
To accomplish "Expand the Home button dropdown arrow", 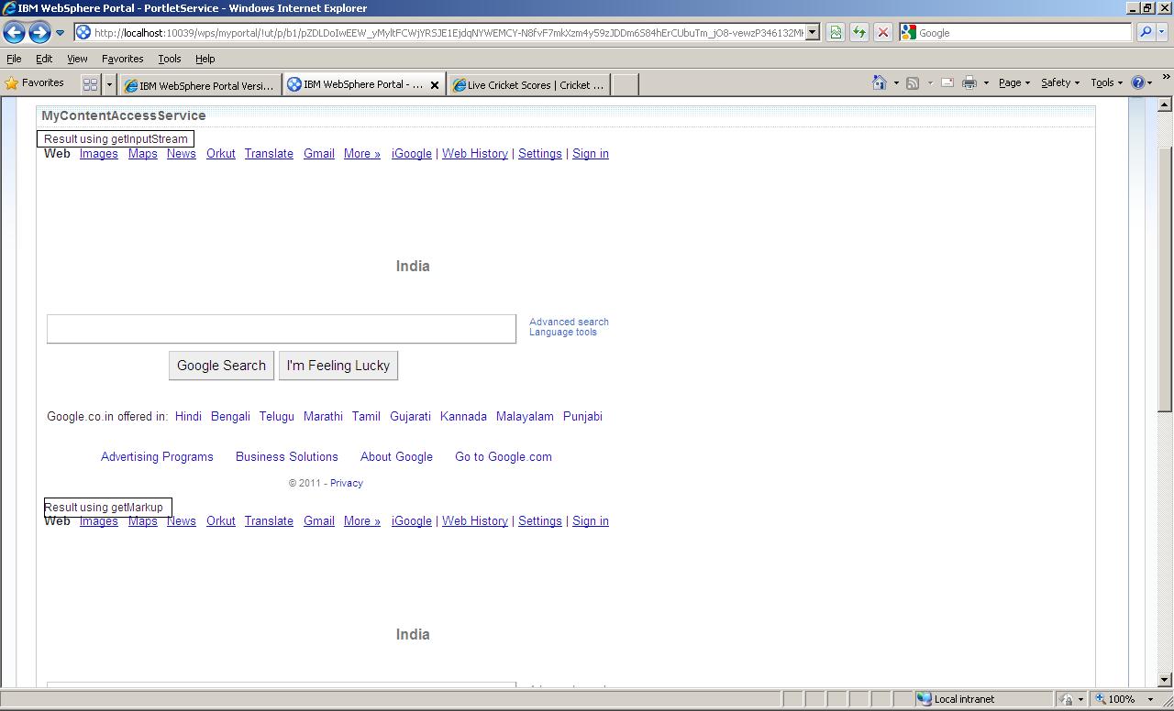I will click(896, 82).
